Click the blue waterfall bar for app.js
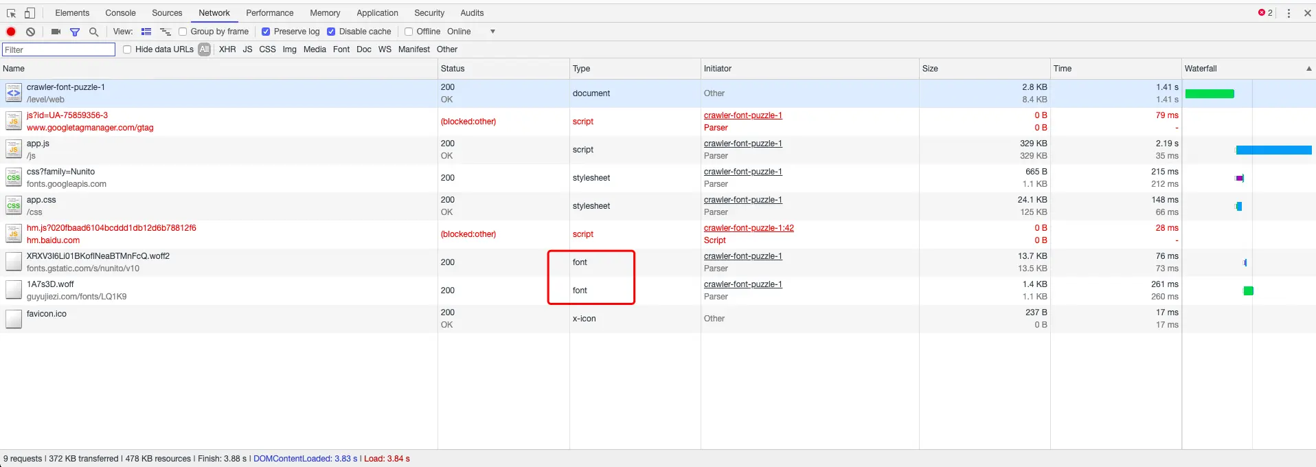The width and height of the screenshot is (1316, 467). point(1274,150)
